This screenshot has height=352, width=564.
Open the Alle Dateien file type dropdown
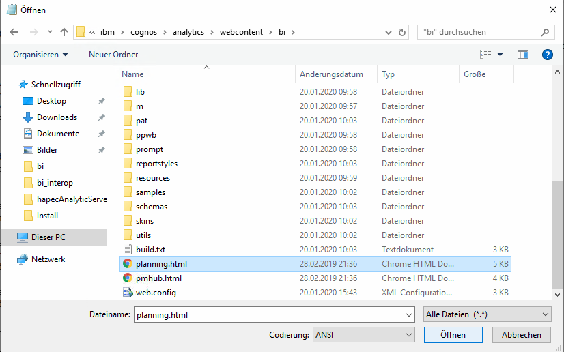(545, 314)
